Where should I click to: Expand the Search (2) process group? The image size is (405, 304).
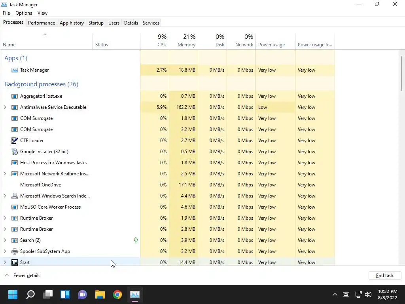click(5, 240)
